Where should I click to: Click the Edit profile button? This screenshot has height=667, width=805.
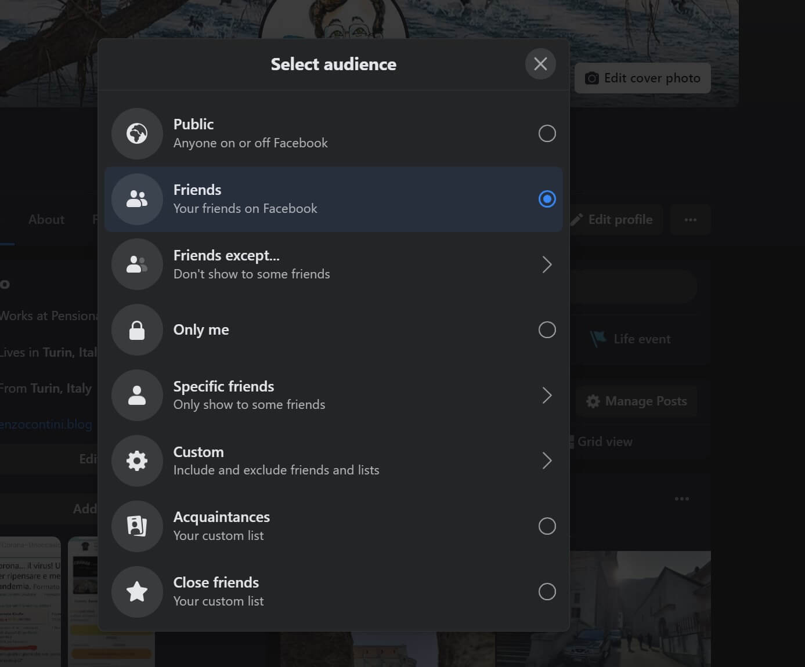pyautogui.click(x=616, y=220)
